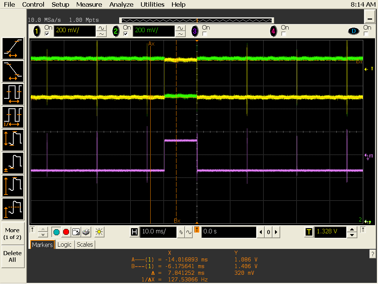The image size is (378, 284).
Task: Open the Measure menu
Action: (89, 4)
